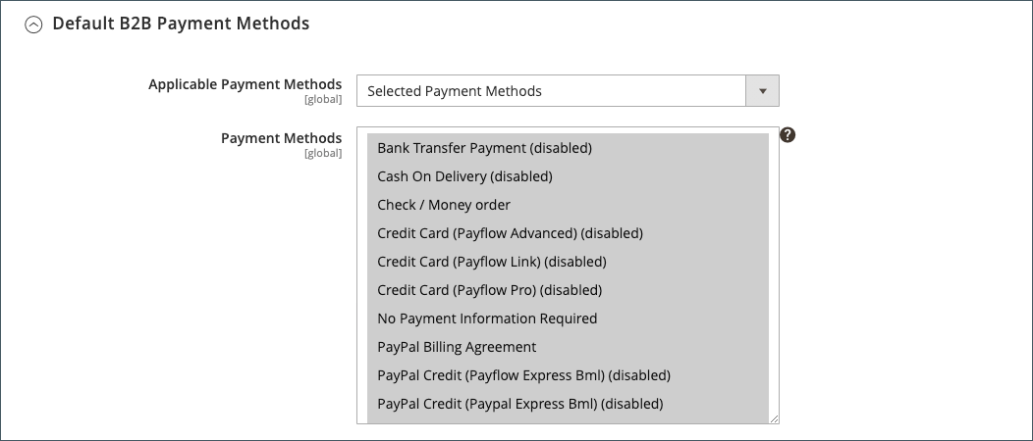The width and height of the screenshot is (1033, 441).
Task: Click the Applicable Payment Methods label
Action: 245,84
